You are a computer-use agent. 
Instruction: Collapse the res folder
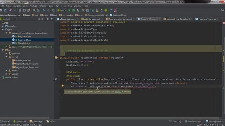click(x=3, y=50)
